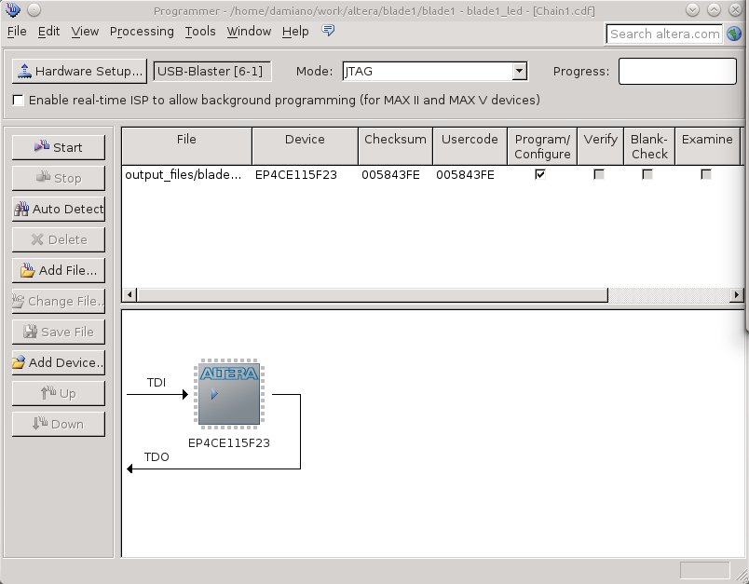This screenshot has width=749, height=584.
Task: Click the Progress bar field
Action: (677, 71)
